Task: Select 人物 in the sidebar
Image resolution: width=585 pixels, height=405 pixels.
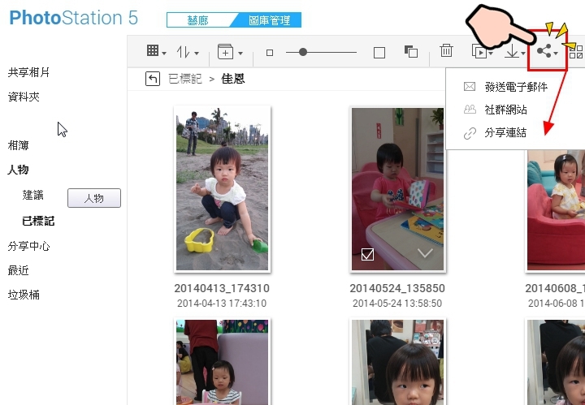Action: coord(18,170)
